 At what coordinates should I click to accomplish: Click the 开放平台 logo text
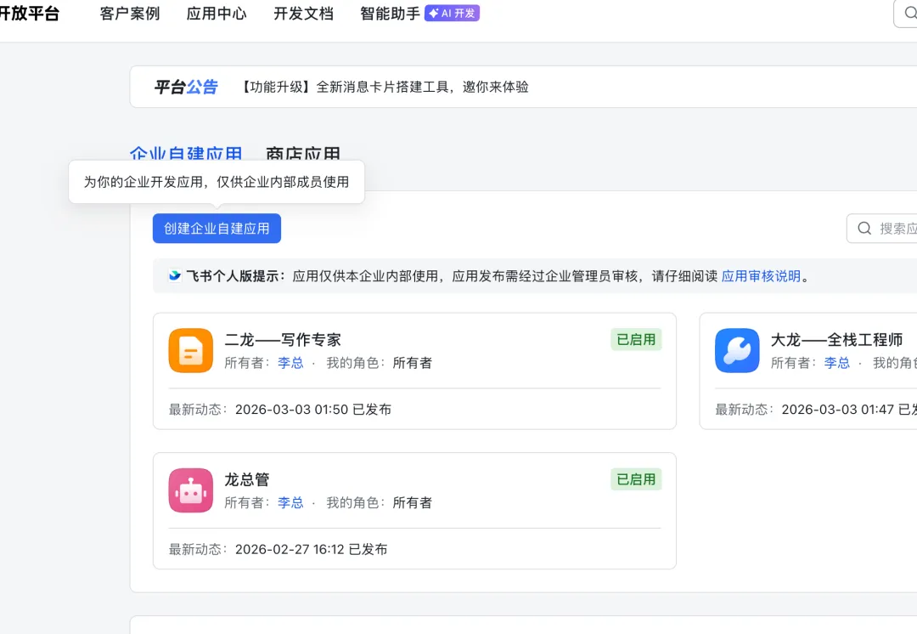(x=29, y=13)
